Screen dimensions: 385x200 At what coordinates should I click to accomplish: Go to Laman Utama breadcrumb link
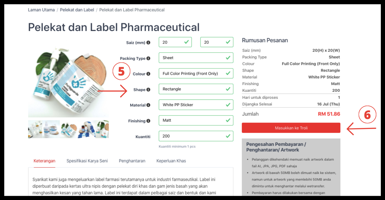point(41,10)
